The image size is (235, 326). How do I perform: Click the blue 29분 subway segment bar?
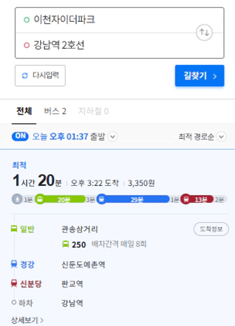(136, 200)
